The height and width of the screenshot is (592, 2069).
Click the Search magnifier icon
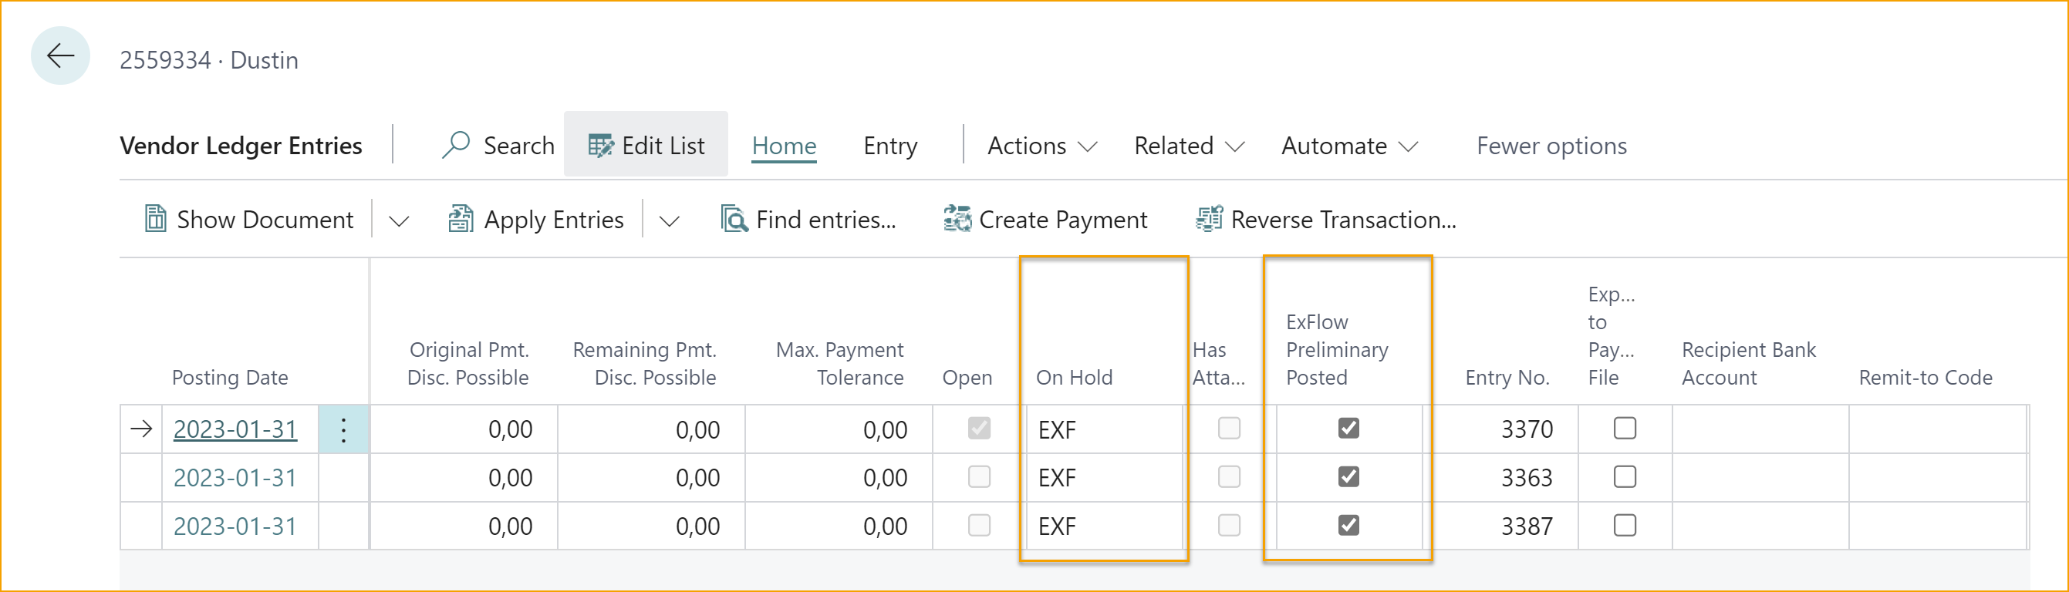[455, 145]
